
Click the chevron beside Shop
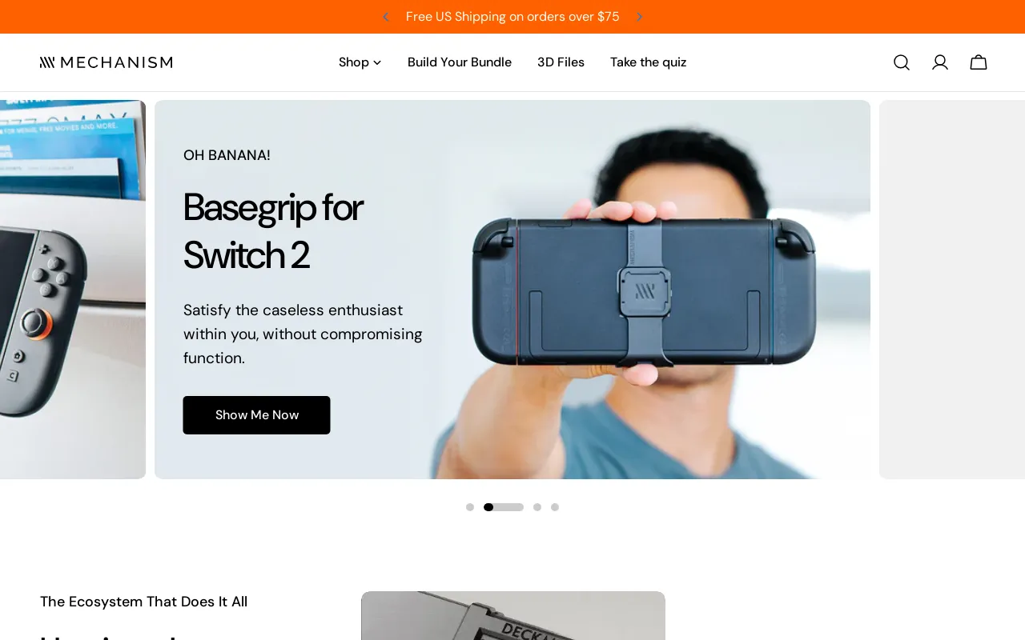[x=377, y=62]
